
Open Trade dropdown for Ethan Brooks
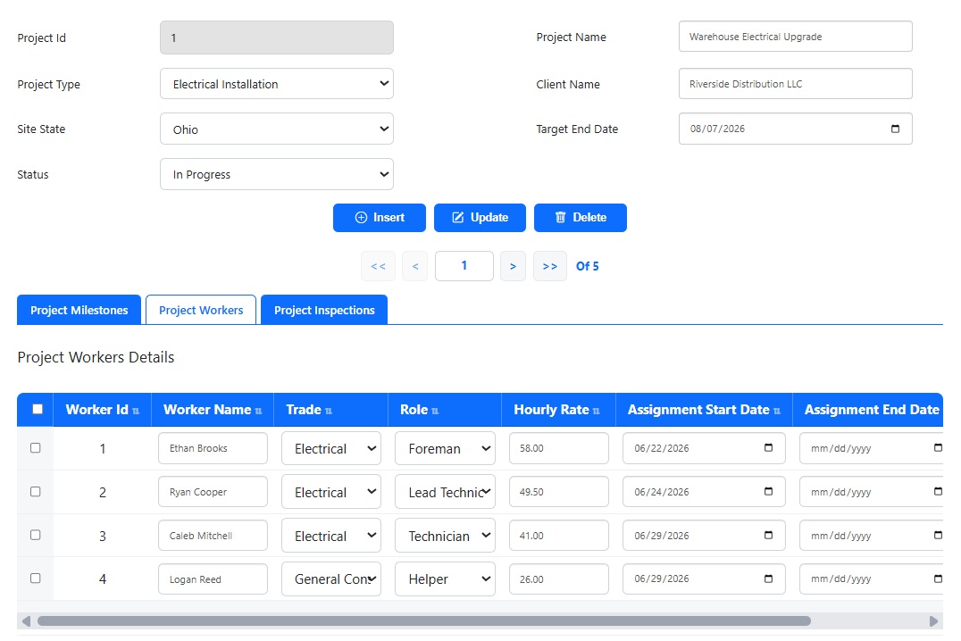point(331,448)
